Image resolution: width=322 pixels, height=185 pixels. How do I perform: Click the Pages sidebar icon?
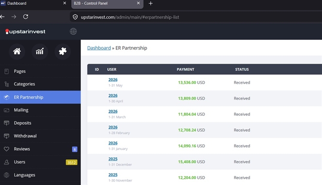[x=6, y=71]
